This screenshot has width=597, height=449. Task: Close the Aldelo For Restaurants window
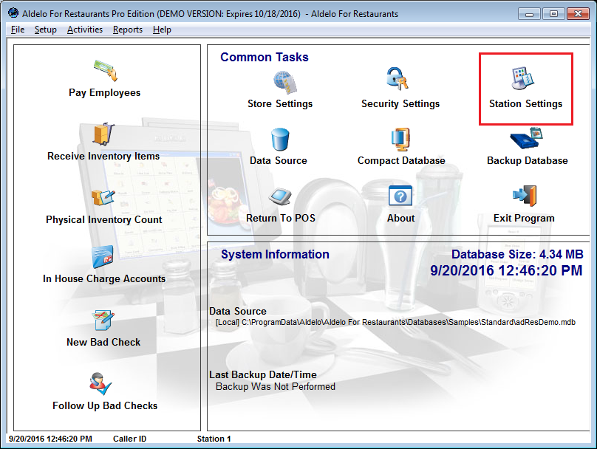[578, 14]
